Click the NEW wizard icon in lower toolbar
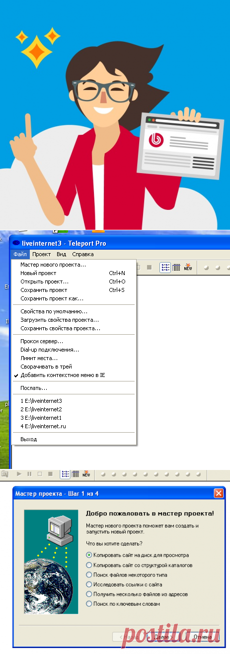The height and width of the screenshot is (654, 230). [86, 474]
